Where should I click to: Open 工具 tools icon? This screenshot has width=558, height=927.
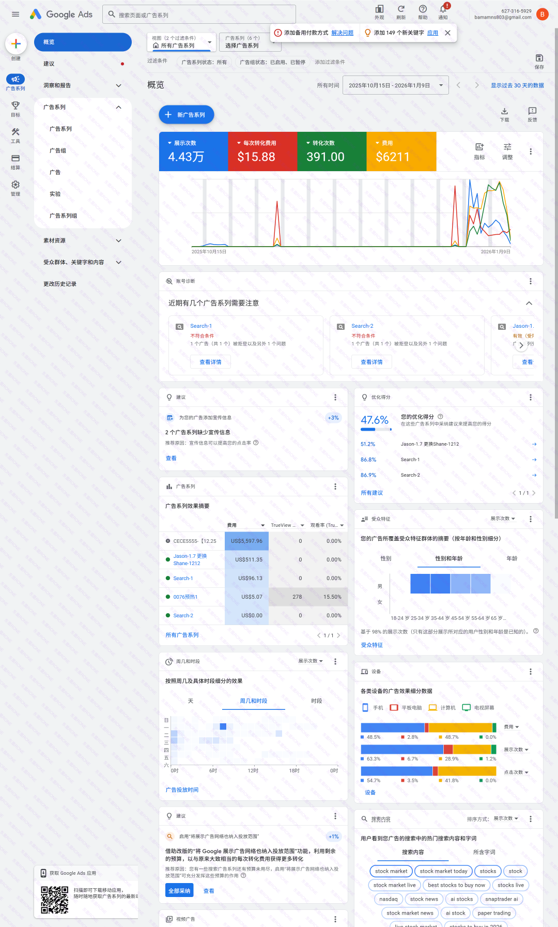(x=16, y=132)
